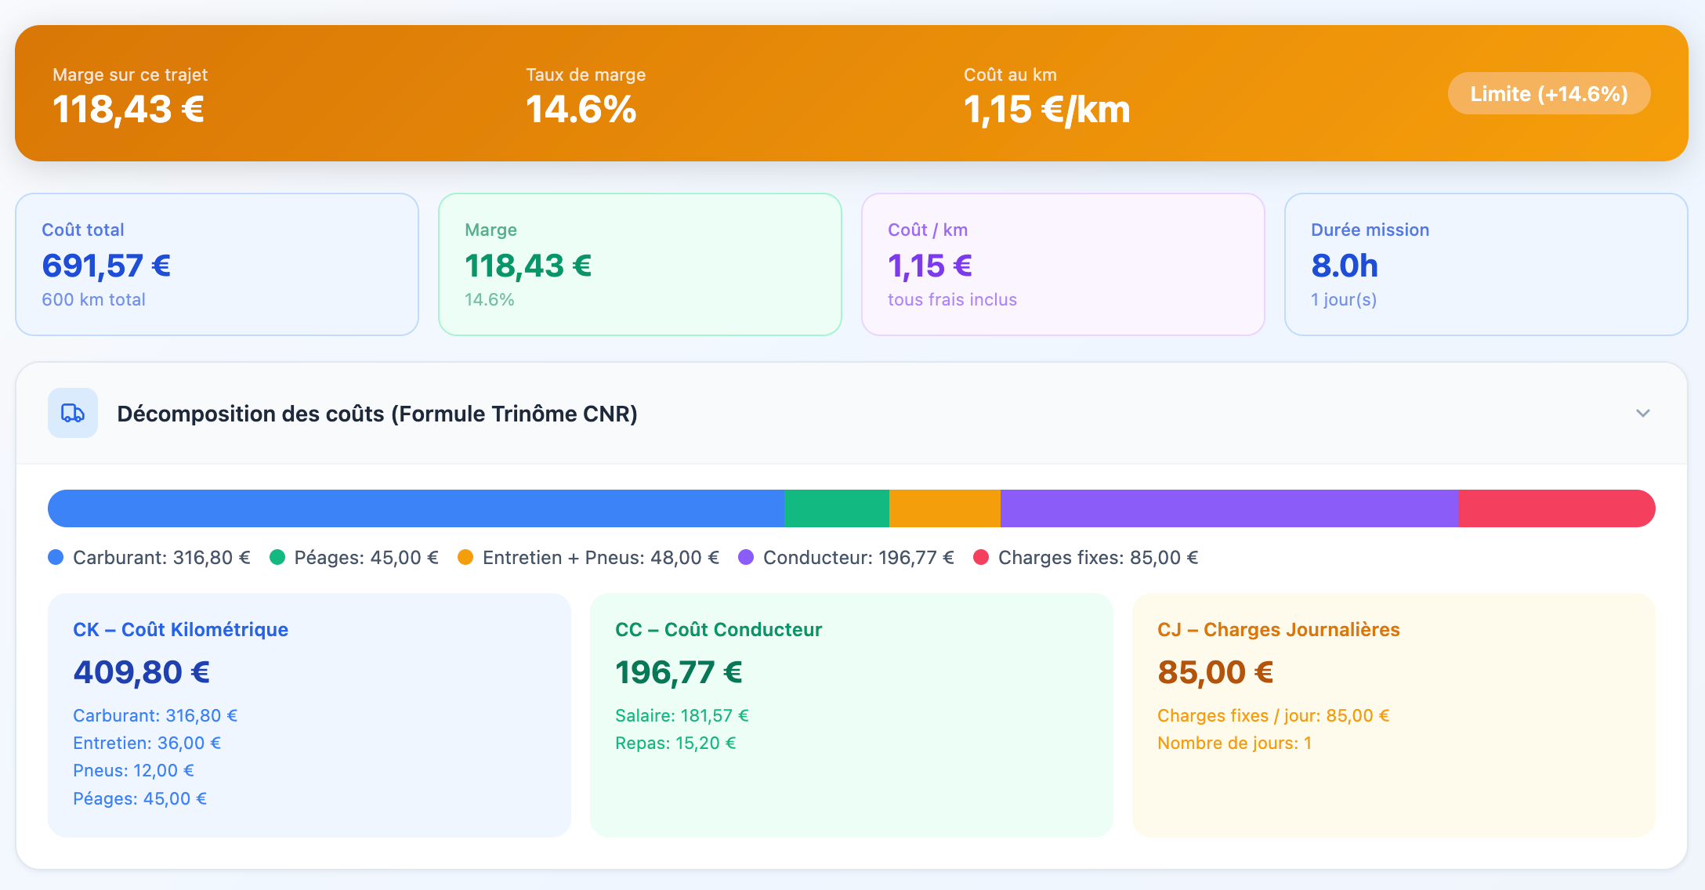Click the blue Carburant legend dot

[56, 557]
